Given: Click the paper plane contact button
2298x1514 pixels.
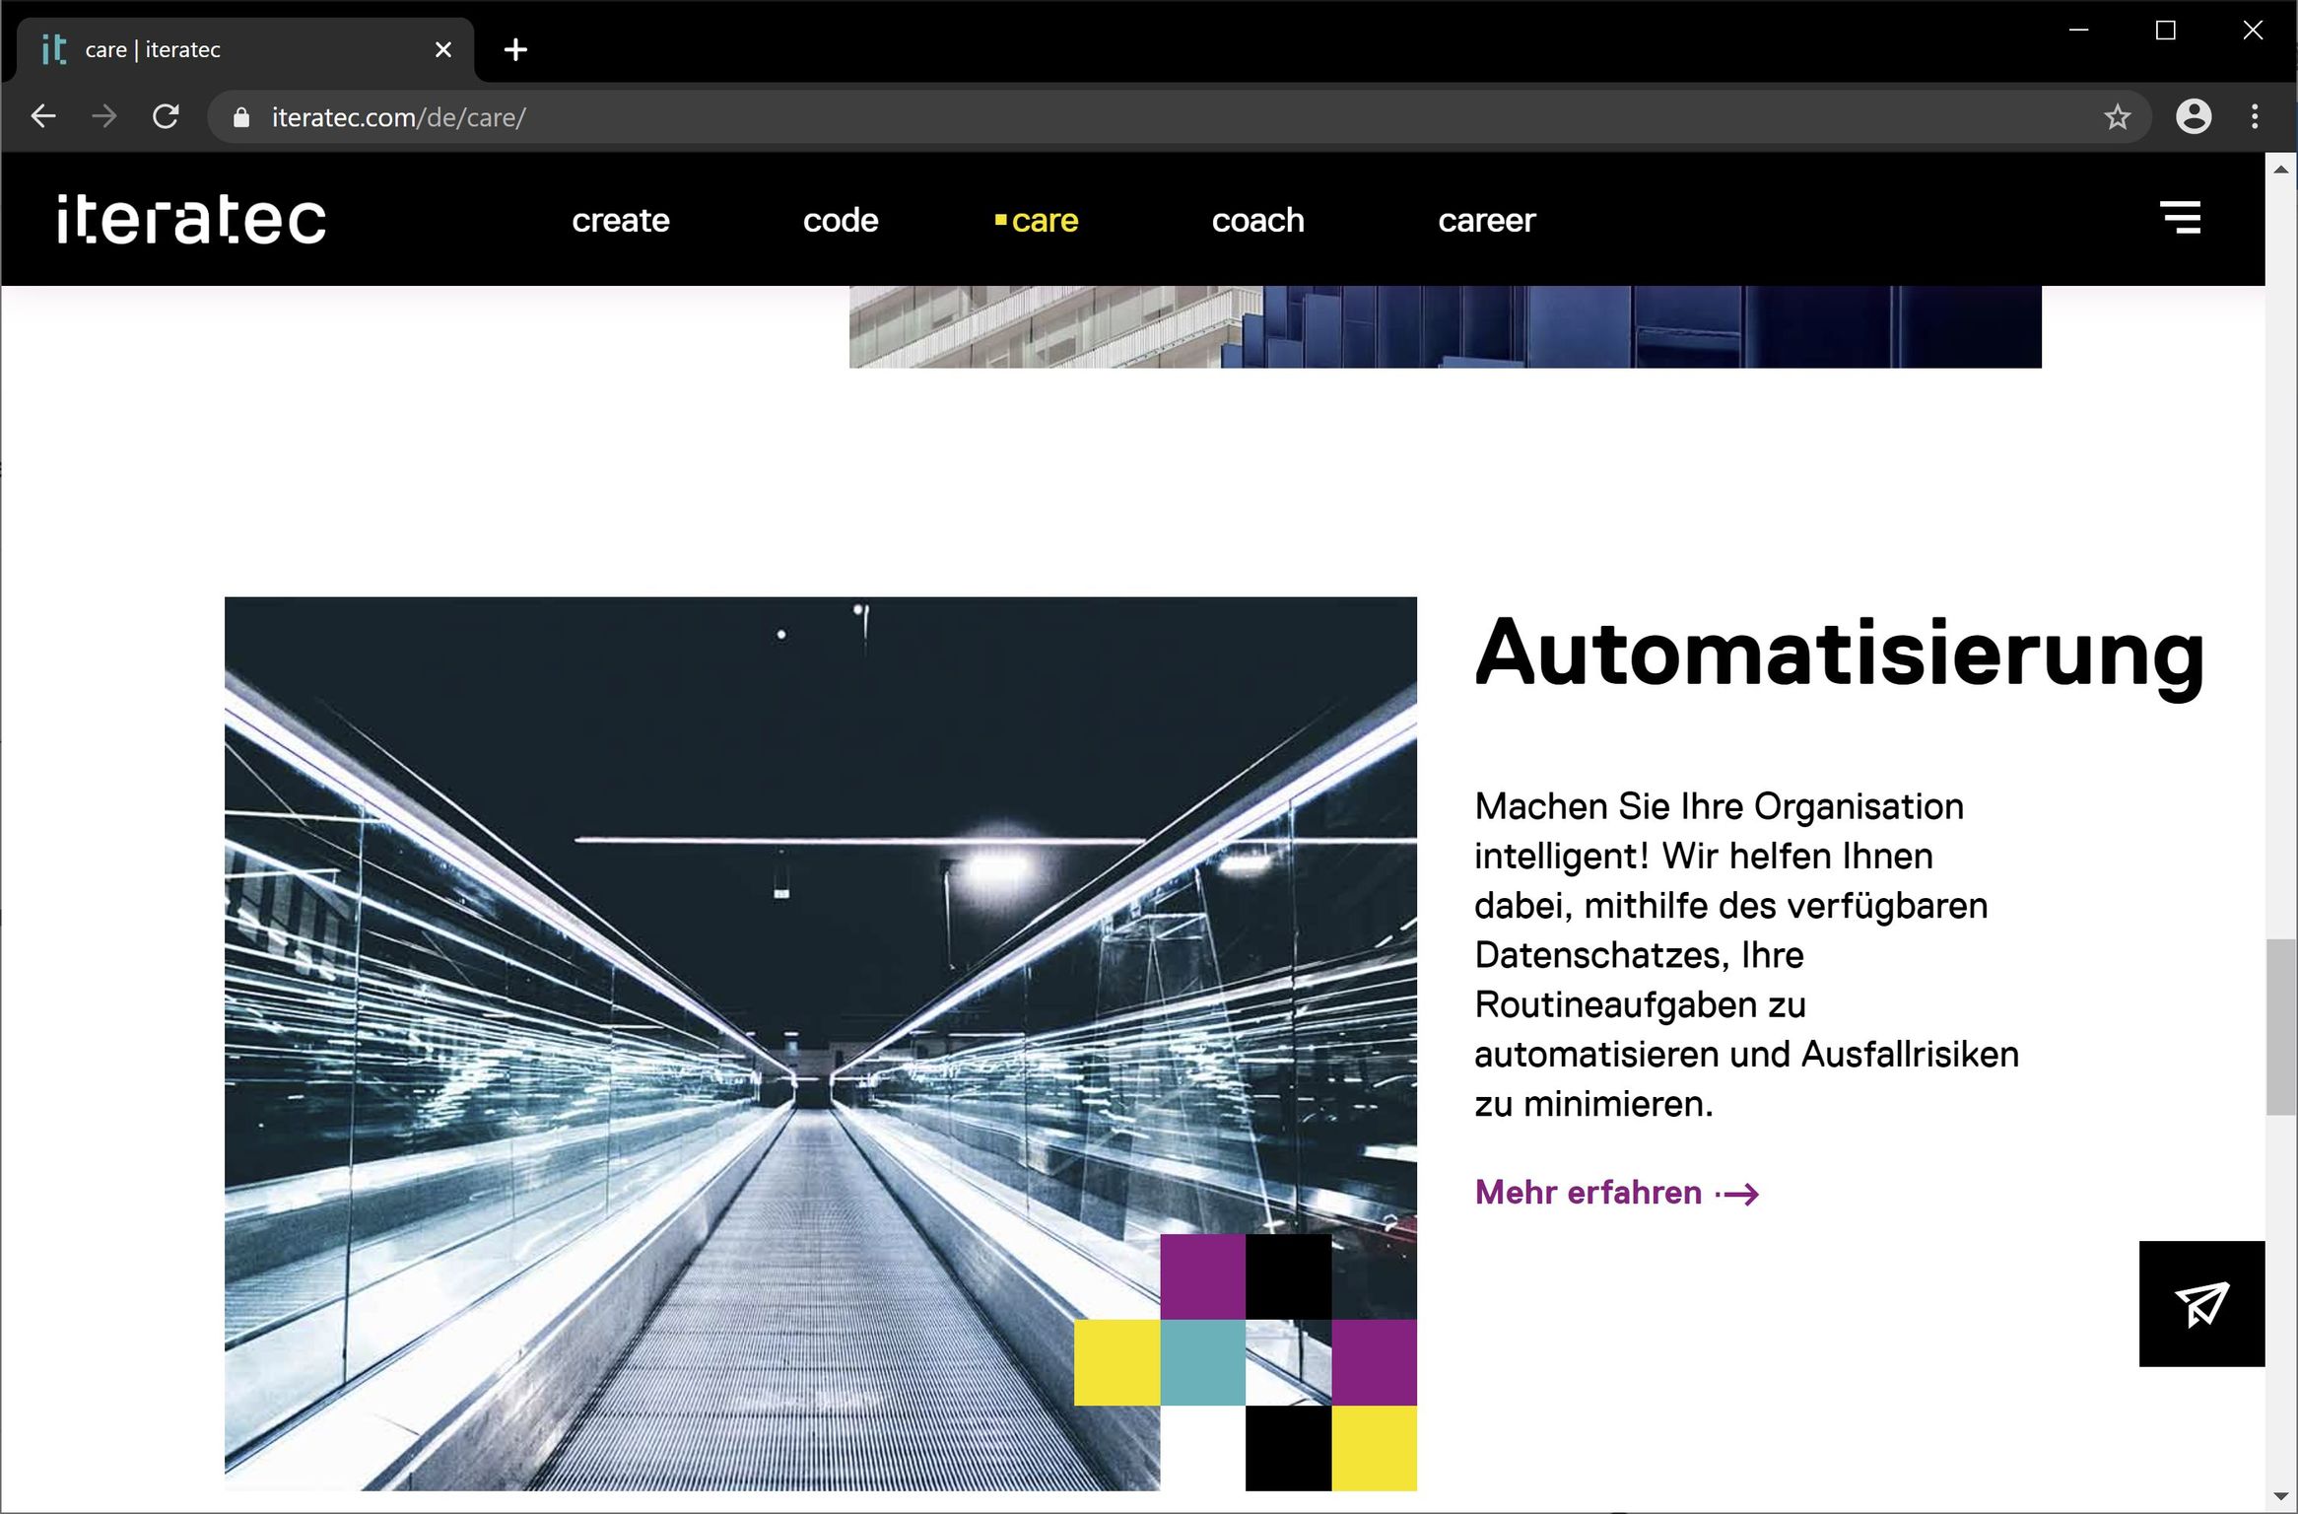Looking at the screenshot, I should 2201,1303.
